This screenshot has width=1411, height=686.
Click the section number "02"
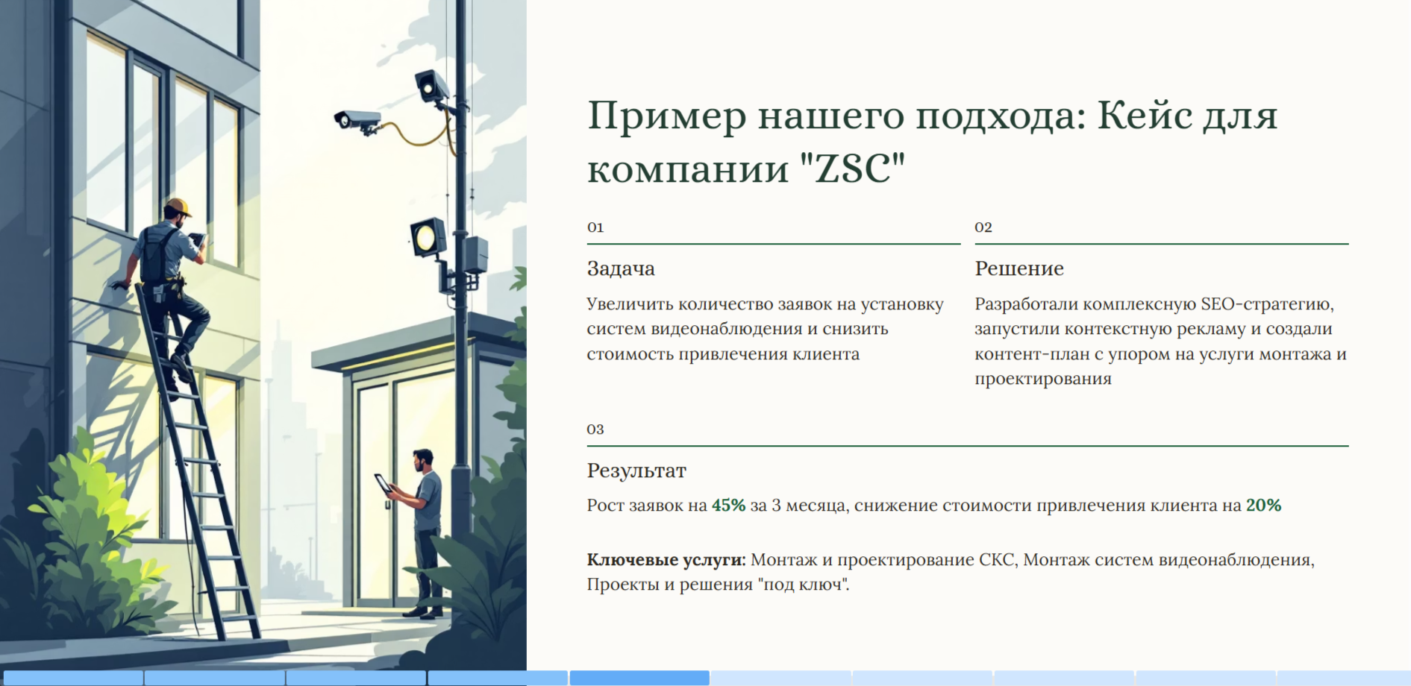(x=983, y=227)
